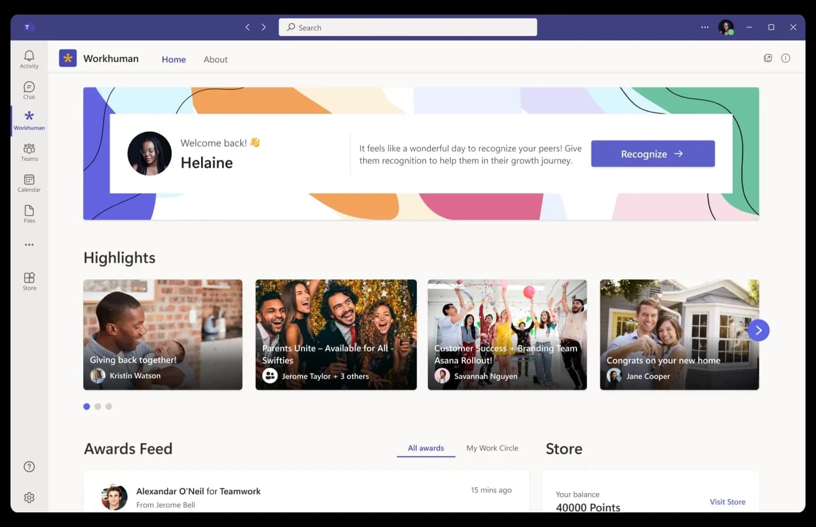Switch to the About tab
The image size is (816, 527).
(x=215, y=59)
